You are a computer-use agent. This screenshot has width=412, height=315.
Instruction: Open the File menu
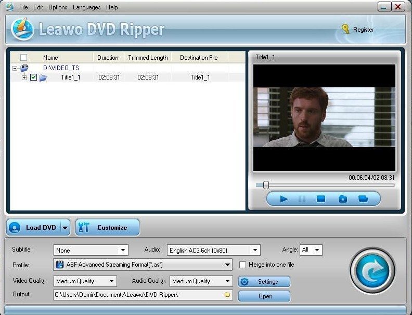pyautogui.click(x=23, y=7)
